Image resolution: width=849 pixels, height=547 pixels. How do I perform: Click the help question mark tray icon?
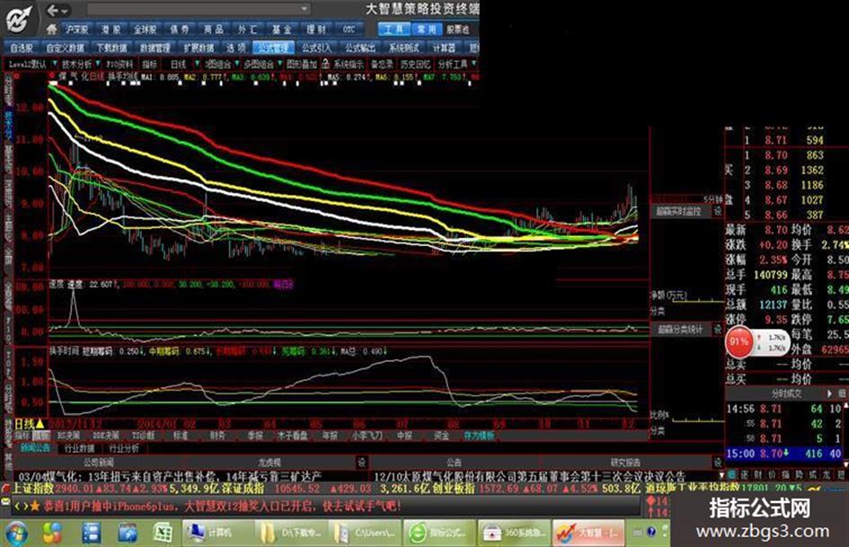pos(651,532)
